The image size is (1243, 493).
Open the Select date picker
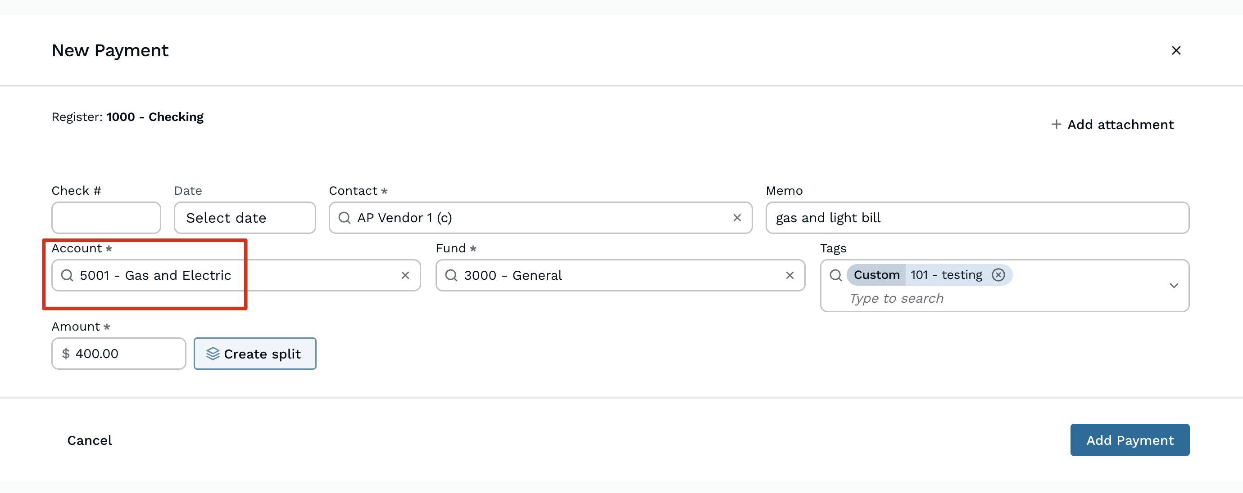[244, 217]
